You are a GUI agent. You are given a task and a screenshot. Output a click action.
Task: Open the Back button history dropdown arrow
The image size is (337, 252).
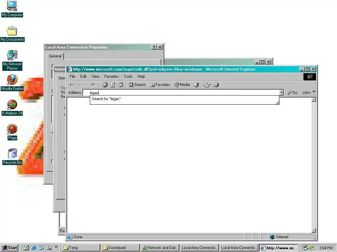click(x=87, y=85)
